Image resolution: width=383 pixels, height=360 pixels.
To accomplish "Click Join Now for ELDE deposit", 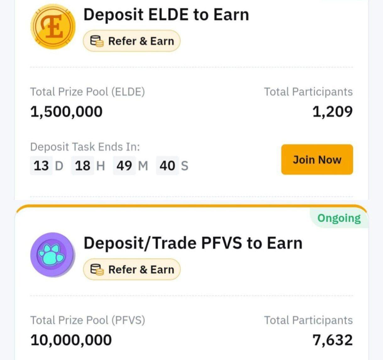I will pos(317,160).
